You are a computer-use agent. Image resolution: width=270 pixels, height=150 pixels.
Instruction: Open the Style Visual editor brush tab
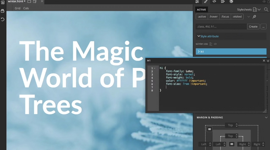coord(206,2)
